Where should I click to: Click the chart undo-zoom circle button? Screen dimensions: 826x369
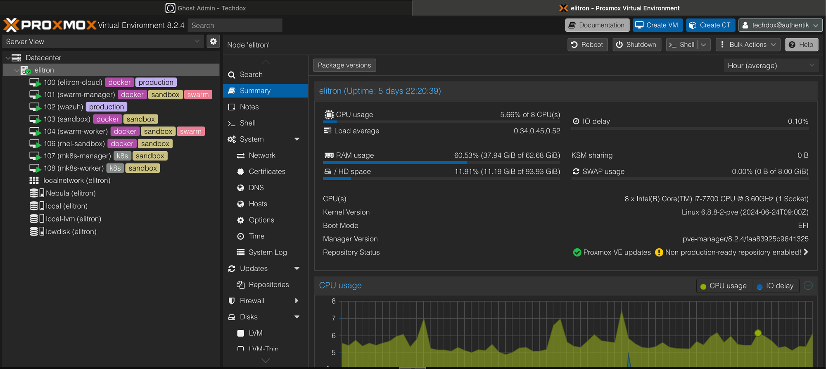point(808,286)
